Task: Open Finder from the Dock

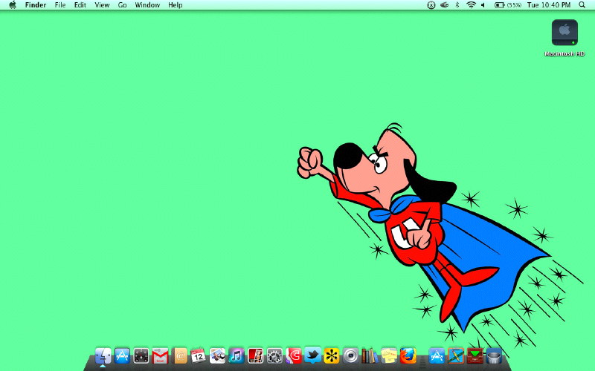Action: coord(103,356)
